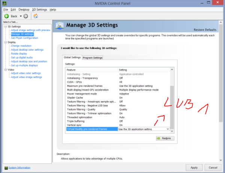Click settings list scroll up arrow
The height and width of the screenshot is (173, 225).
tap(172, 70)
